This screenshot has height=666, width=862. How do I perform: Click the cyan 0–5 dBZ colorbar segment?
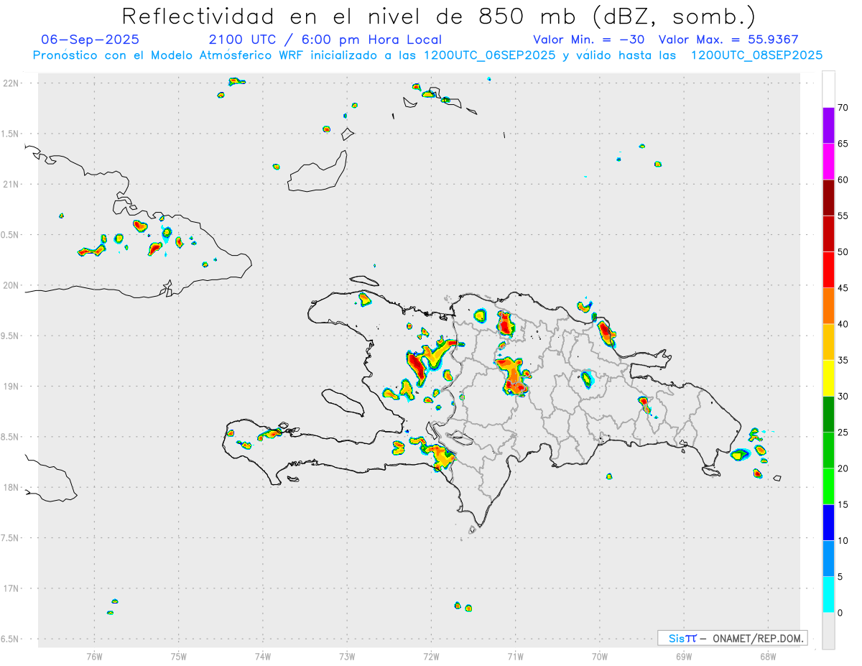828,594
